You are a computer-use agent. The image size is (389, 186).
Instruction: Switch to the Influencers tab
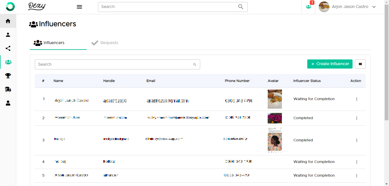tap(58, 43)
